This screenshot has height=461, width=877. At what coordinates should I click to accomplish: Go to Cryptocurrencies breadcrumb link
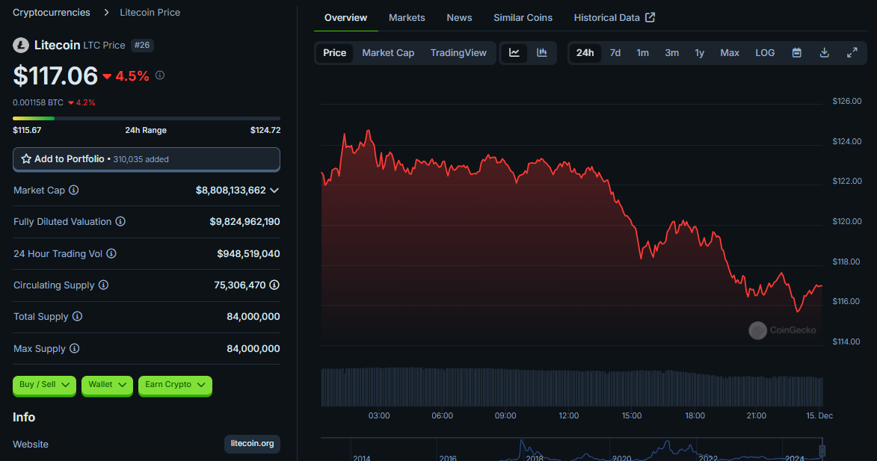[52, 12]
